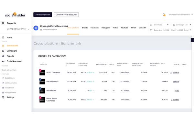Switch to the Instagram tab
The height and width of the screenshot is (123, 194).
[x=105, y=28]
